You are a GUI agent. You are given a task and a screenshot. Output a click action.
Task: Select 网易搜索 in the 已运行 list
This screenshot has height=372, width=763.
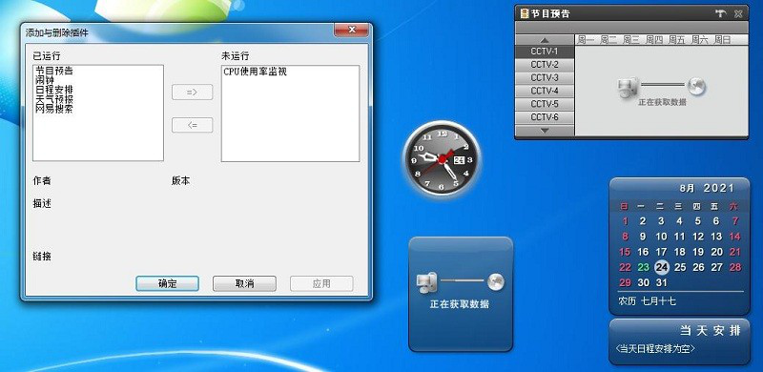click(x=54, y=109)
